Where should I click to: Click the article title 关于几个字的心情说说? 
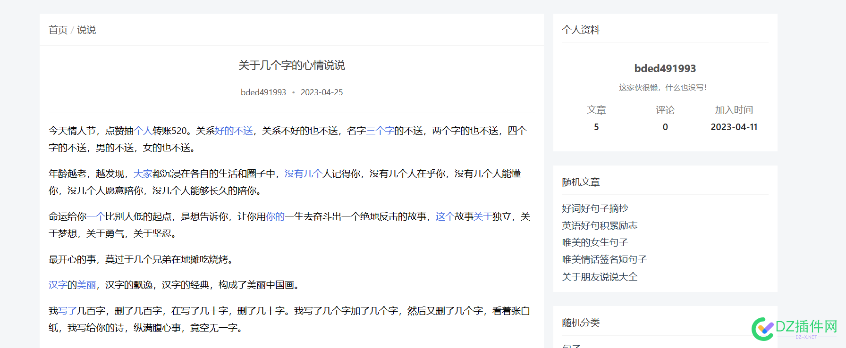click(x=292, y=66)
